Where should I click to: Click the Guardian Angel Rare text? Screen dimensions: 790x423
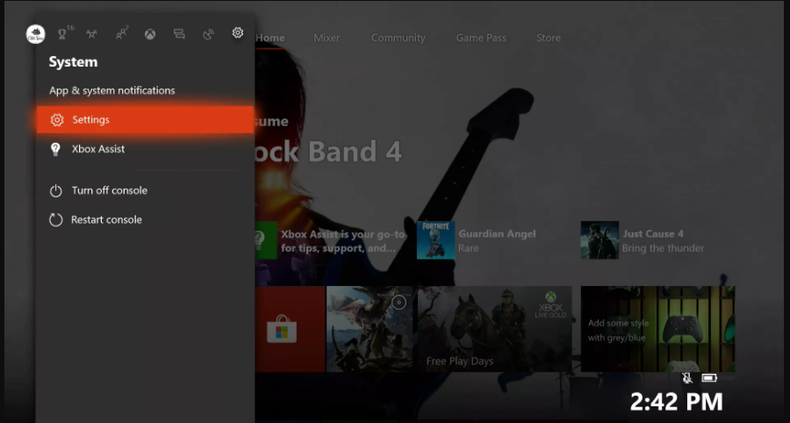[x=497, y=240]
